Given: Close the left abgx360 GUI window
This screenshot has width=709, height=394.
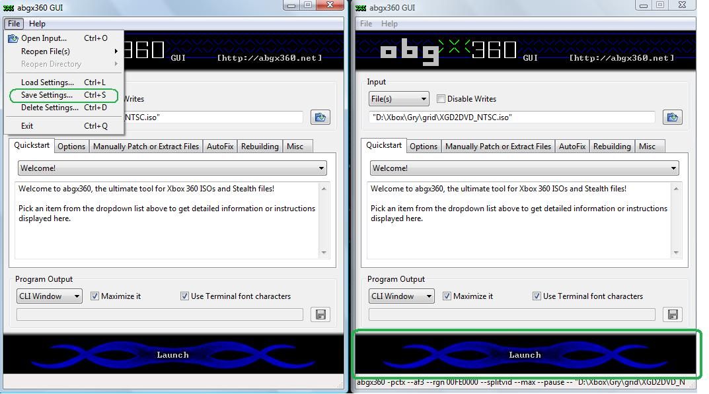Looking at the screenshot, I should point(330,5).
